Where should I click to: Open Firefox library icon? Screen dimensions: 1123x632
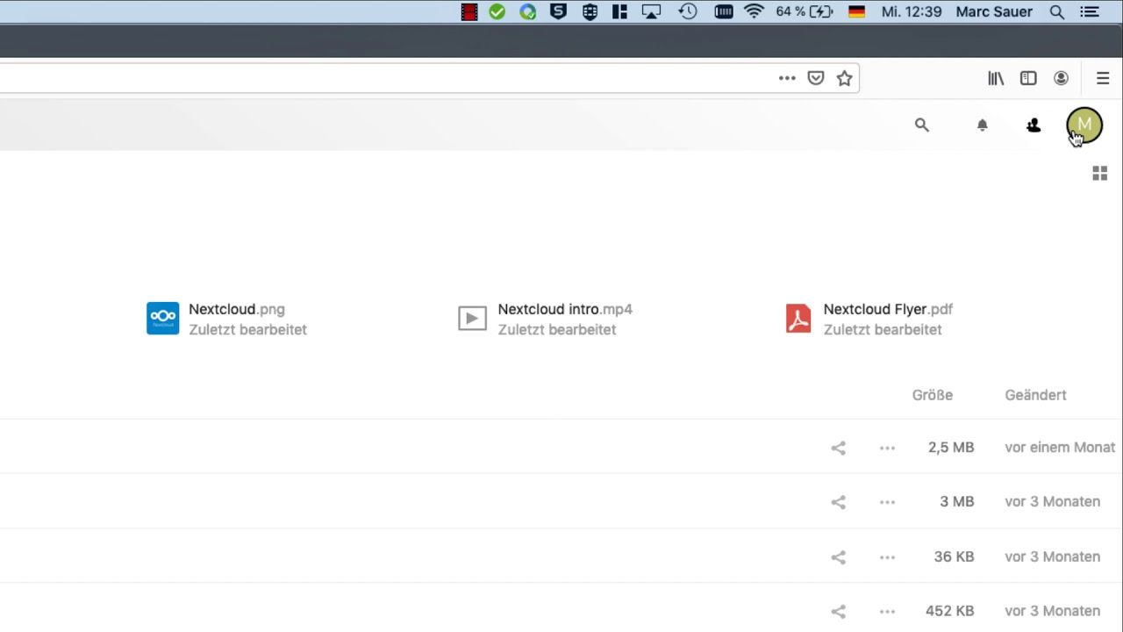point(996,78)
